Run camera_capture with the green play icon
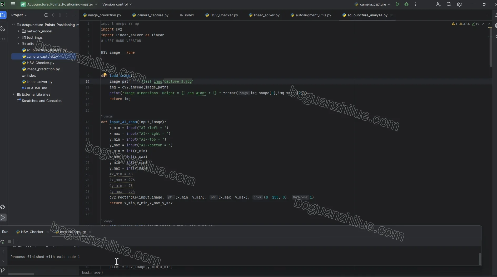Viewport: 497px width, 277px height. [397, 4]
